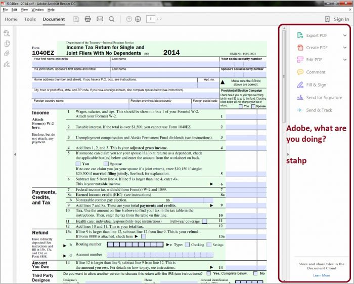Click the 'Your social security number' field
The width and height of the screenshot is (354, 284).
tap(243, 64)
